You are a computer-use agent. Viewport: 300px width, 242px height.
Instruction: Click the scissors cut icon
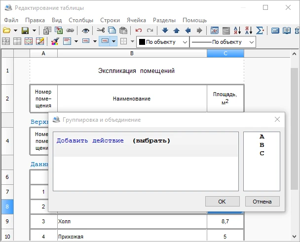(101, 31)
